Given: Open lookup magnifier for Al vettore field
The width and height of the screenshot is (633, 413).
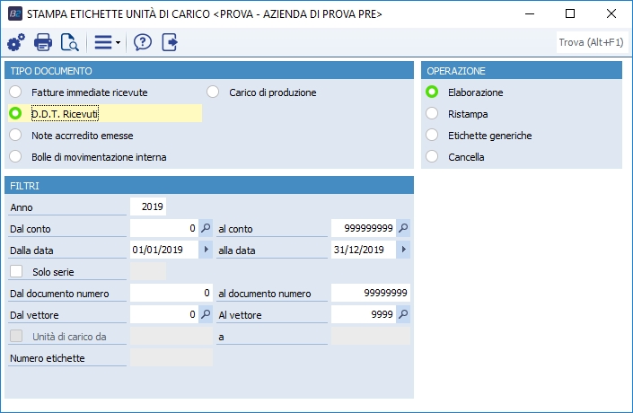Looking at the screenshot, I should pyautogui.click(x=403, y=314).
